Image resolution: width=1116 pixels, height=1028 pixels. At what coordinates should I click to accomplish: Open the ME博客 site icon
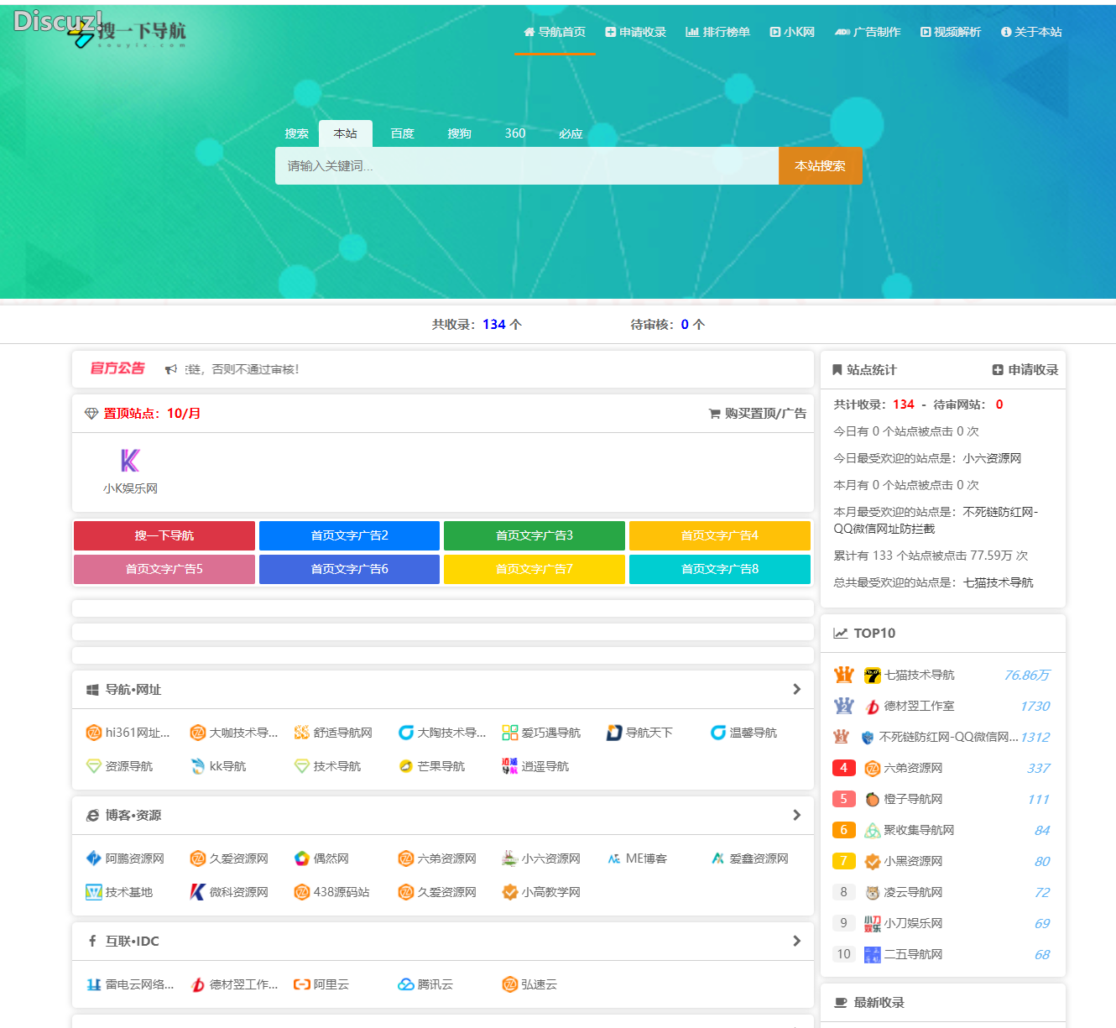pos(614,858)
